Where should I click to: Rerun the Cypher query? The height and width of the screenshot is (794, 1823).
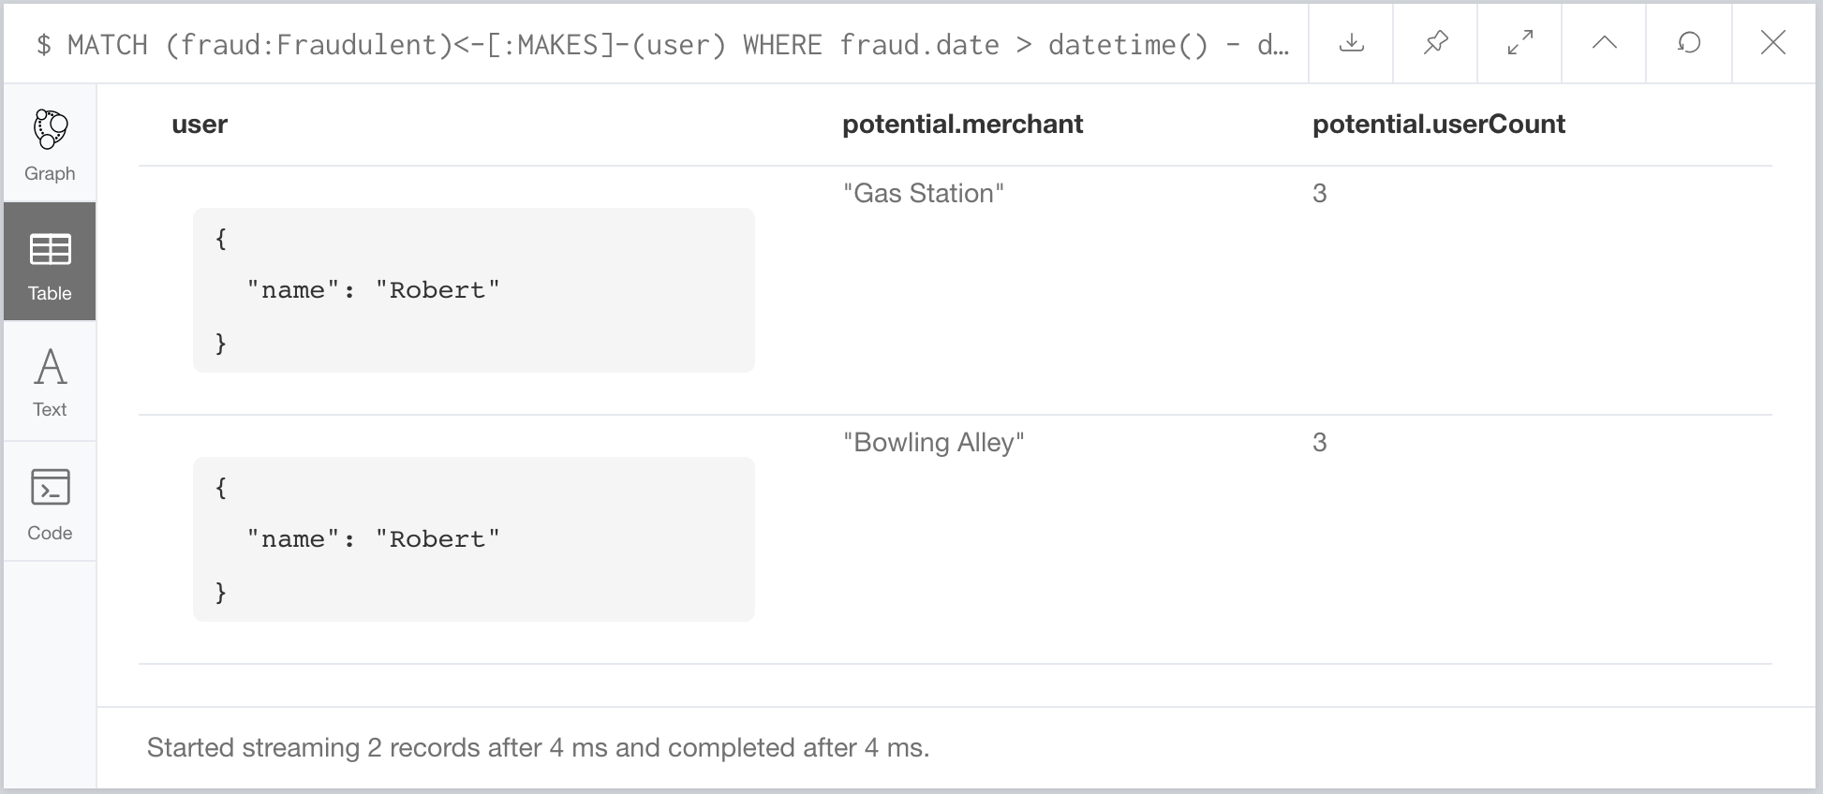1688,43
